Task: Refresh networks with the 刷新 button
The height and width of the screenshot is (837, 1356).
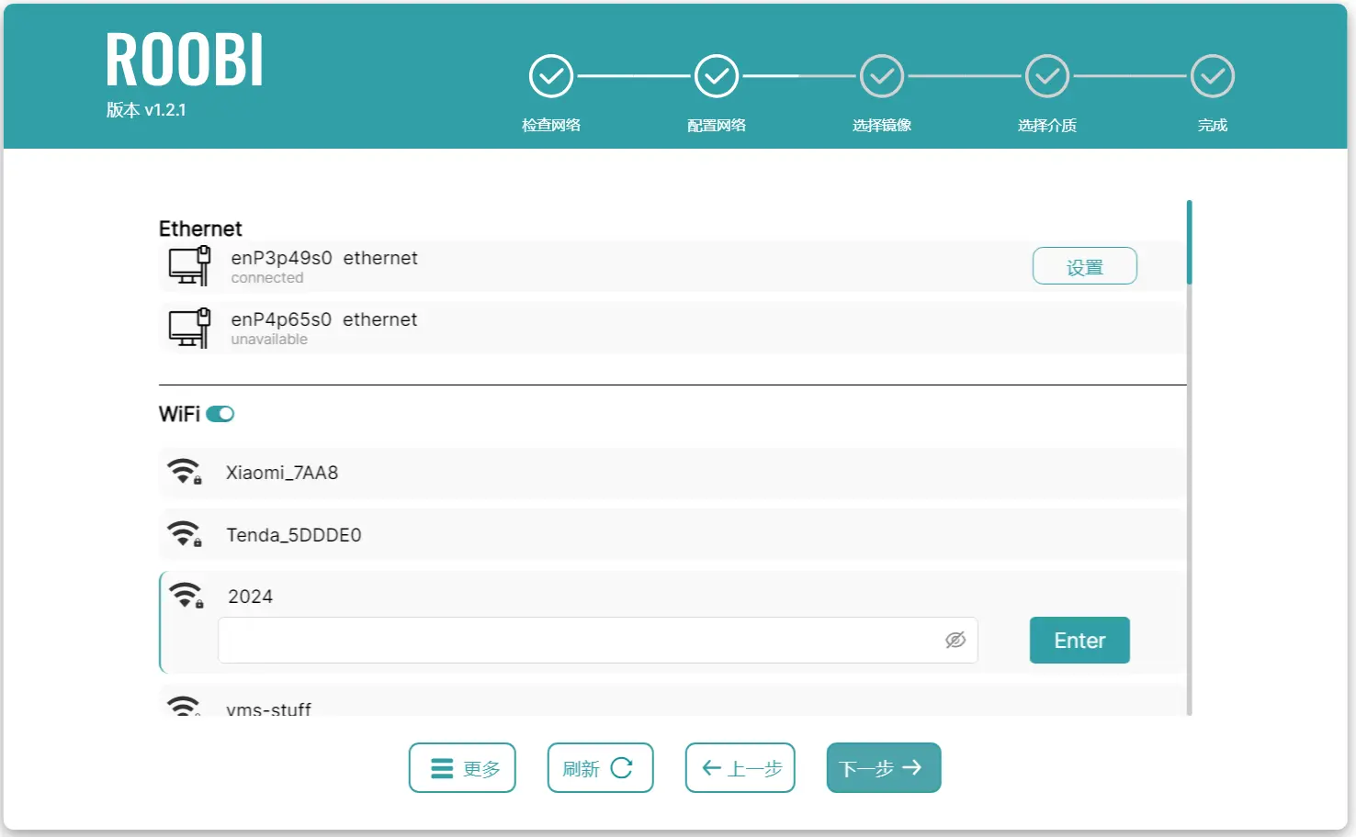Action: [601, 767]
